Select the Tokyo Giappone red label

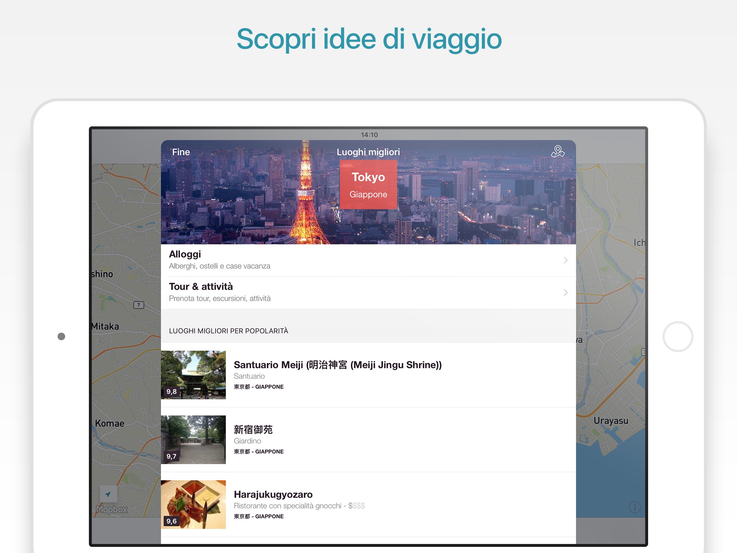click(368, 184)
